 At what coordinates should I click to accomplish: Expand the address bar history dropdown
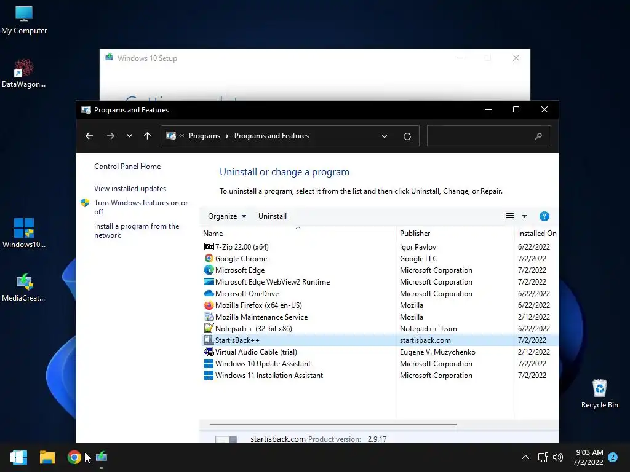tap(385, 136)
